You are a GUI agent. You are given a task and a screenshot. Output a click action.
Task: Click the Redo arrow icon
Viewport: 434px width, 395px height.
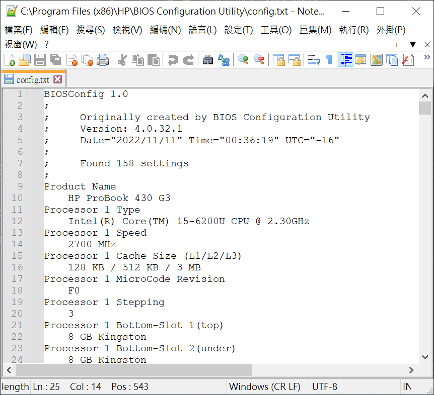click(x=189, y=60)
